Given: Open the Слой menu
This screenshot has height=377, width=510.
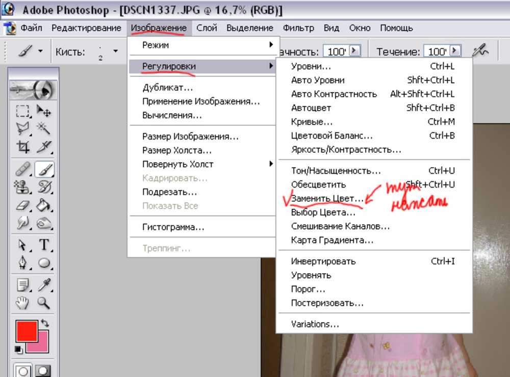Looking at the screenshot, I should pyautogui.click(x=207, y=28).
